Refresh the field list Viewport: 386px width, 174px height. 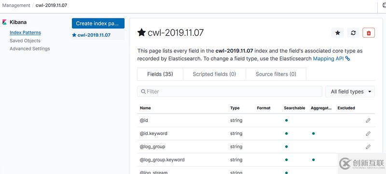pos(353,33)
